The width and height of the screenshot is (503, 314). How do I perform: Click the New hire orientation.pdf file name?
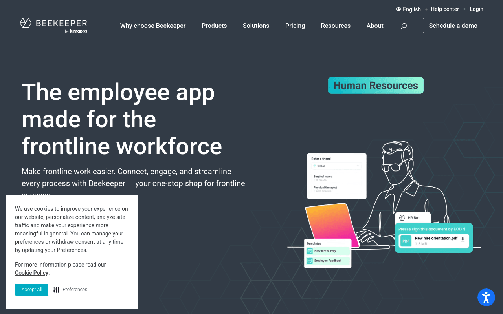click(x=436, y=238)
